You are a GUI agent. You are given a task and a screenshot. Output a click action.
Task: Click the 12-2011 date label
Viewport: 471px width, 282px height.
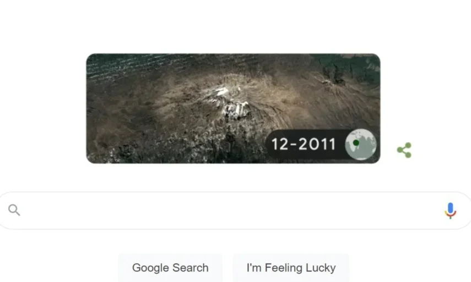coord(304,144)
